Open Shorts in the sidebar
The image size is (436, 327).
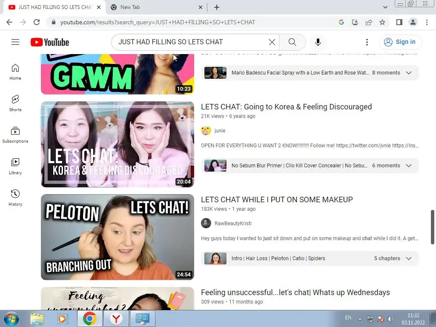[15, 103]
